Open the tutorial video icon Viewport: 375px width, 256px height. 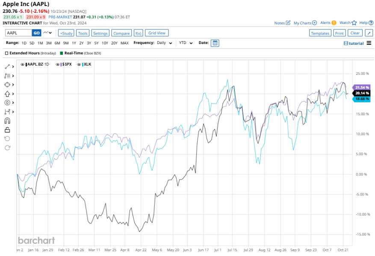click(346, 44)
